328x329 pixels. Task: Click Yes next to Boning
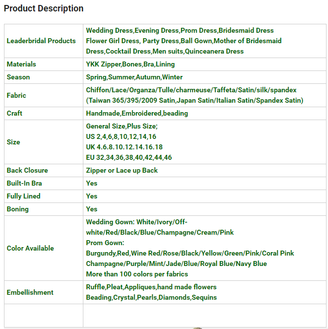point(92,209)
